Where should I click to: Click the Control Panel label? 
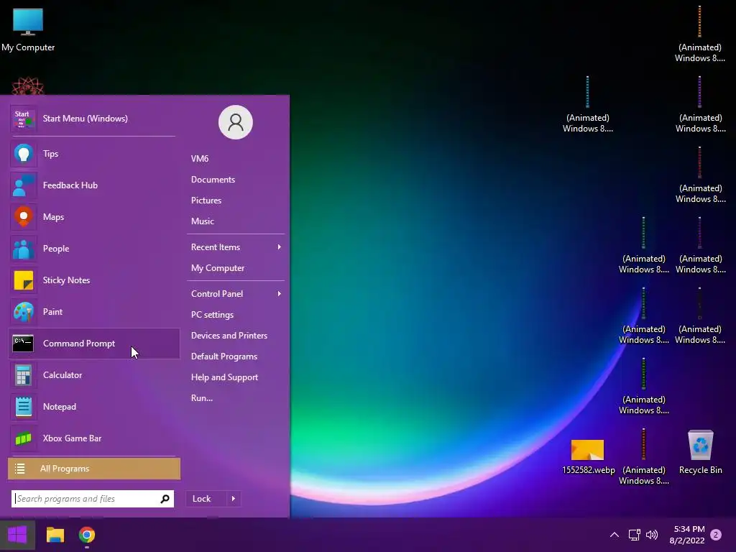[x=217, y=294]
